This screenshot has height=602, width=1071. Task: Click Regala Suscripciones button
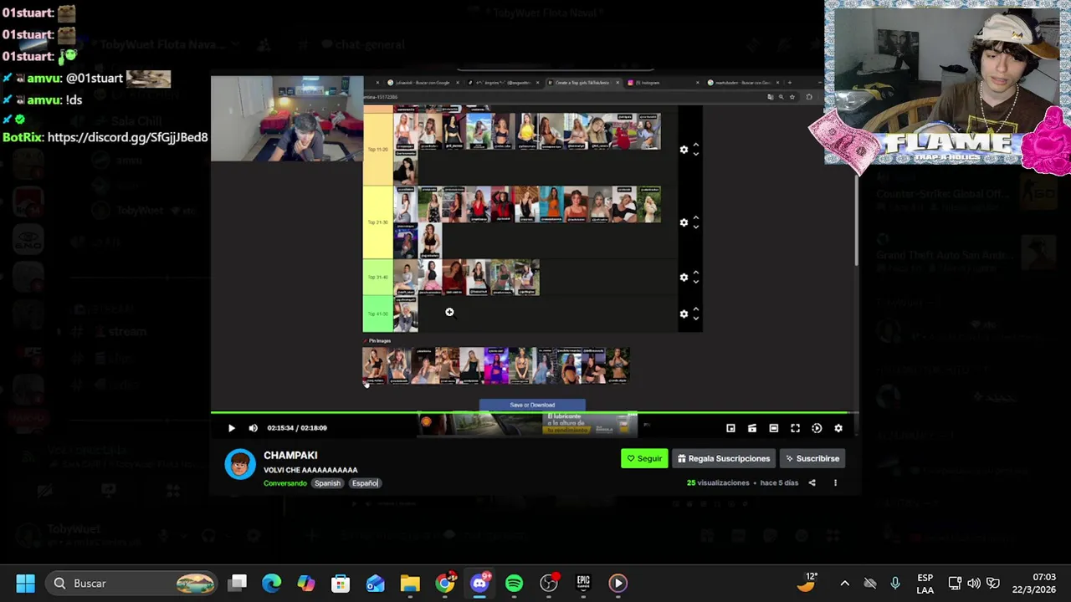pyautogui.click(x=724, y=458)
